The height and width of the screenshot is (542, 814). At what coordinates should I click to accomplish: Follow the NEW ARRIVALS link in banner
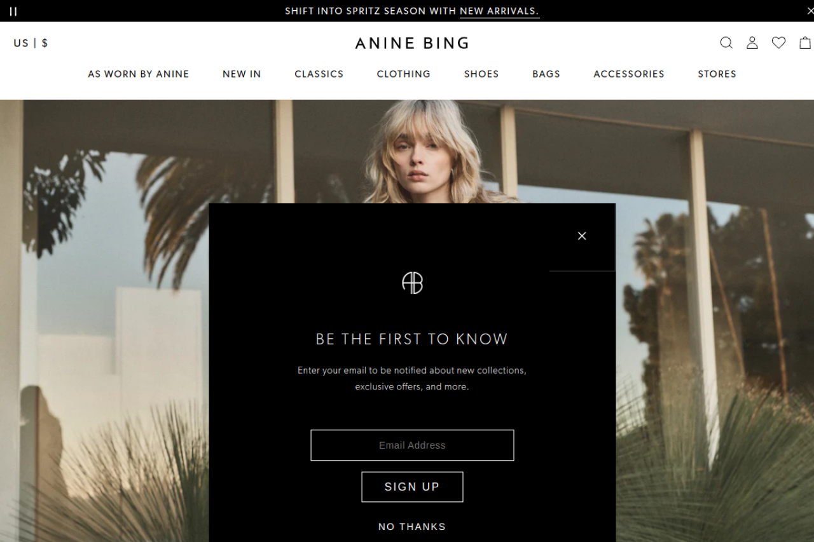point(499,11)
